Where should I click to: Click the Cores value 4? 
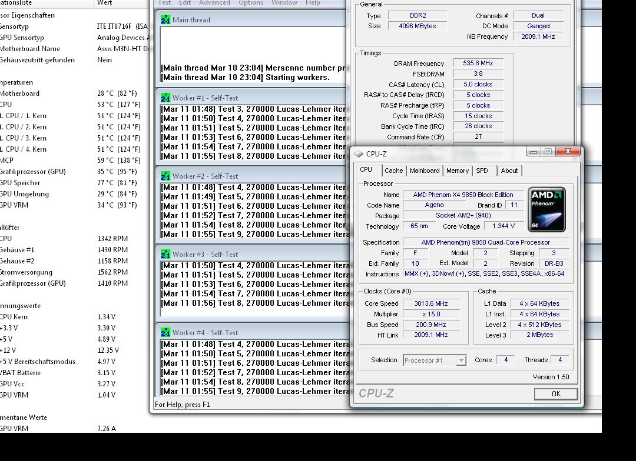pos(506,360)
